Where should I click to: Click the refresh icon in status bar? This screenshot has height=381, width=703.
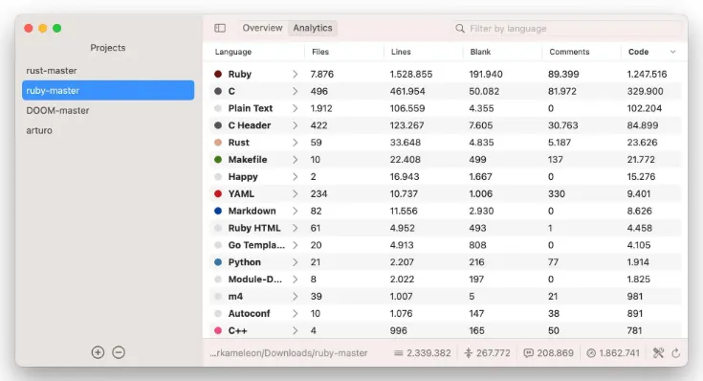(x=676, y=353)
